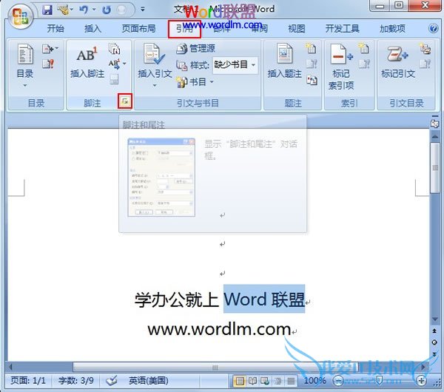444x392 pixels.
Task: Click update table icon in 题注 group
Action: (312, 64)
